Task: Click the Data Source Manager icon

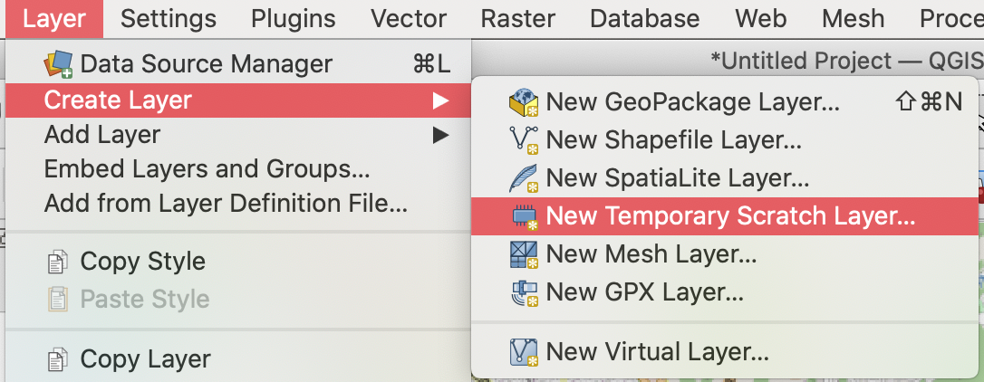Action: point(59,64)
